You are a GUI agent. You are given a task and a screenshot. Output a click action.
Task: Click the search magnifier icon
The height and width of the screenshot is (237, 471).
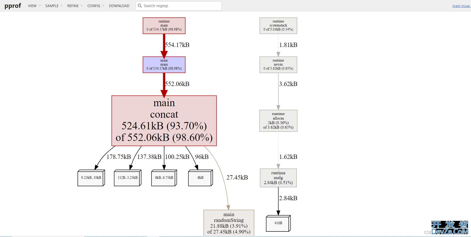point(140,6)
